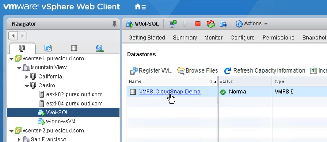The height and width of the screenshot is (142, 327).
Task: Open the Home menu icon
Action: click(x=140, y=7)
